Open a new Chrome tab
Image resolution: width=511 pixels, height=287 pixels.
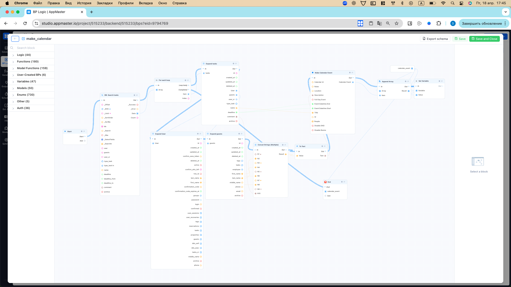pyautogui.click(x=92, y=12)
